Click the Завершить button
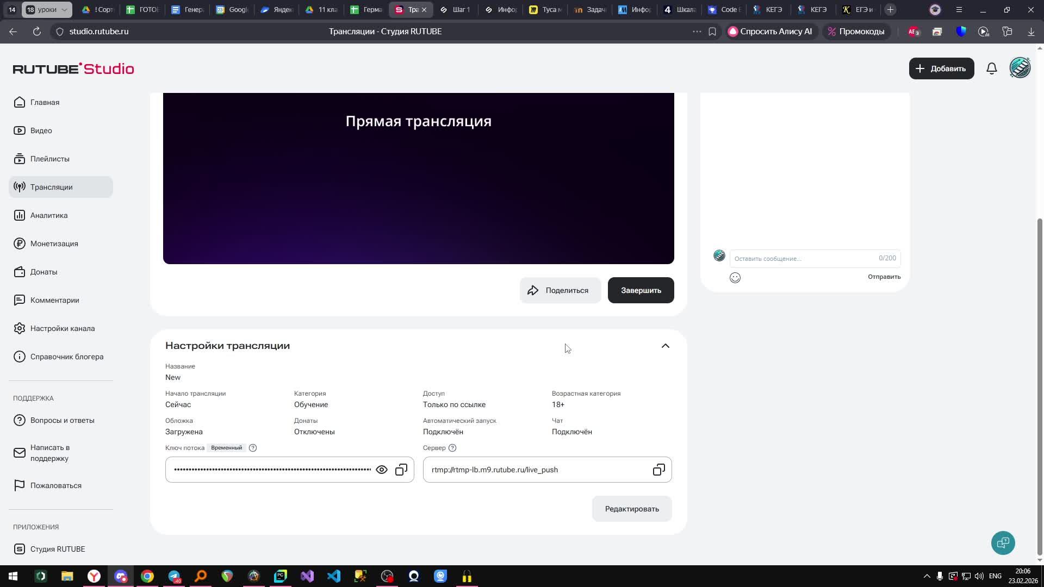This screenshot has width=1044, height=587. click(641, 290)
